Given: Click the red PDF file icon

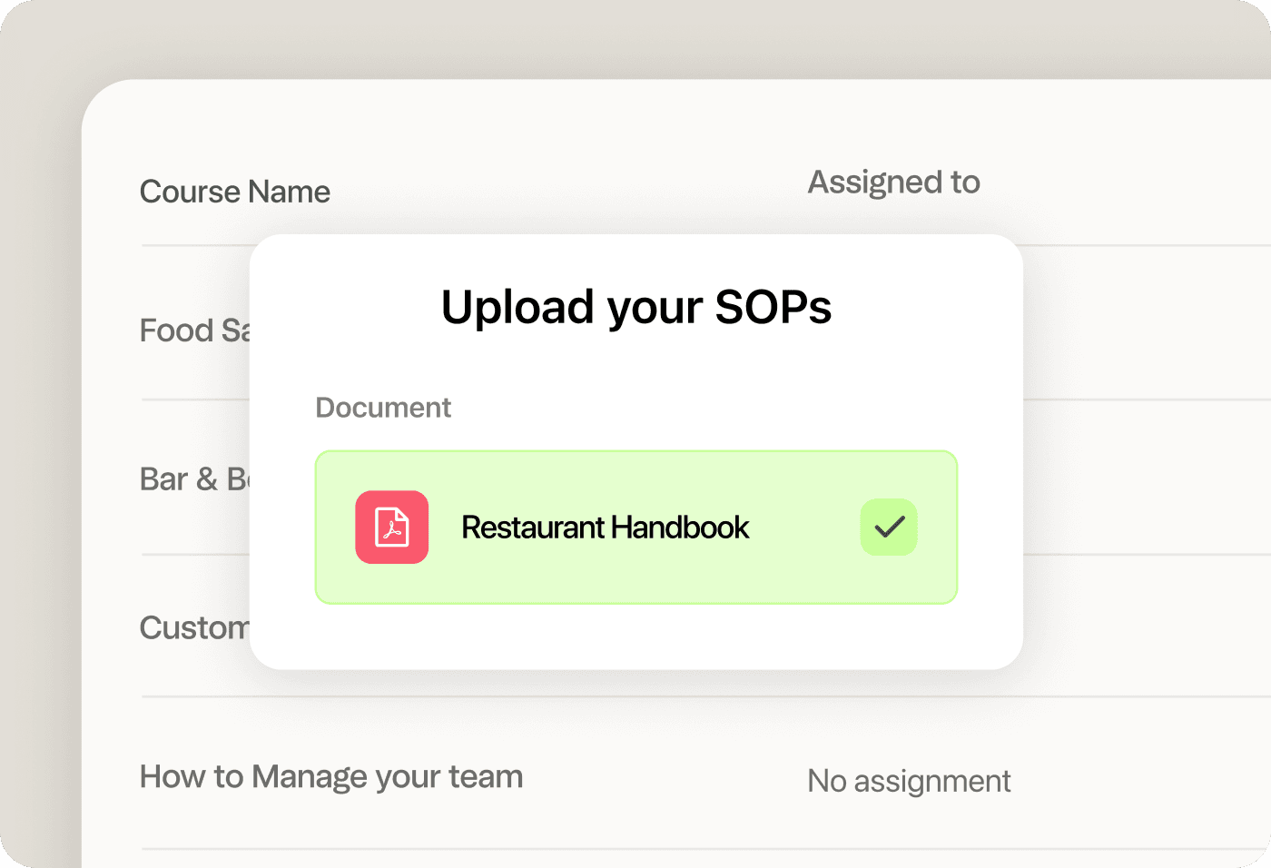Looking at the screenshot, I should click(x=391, y=527).
